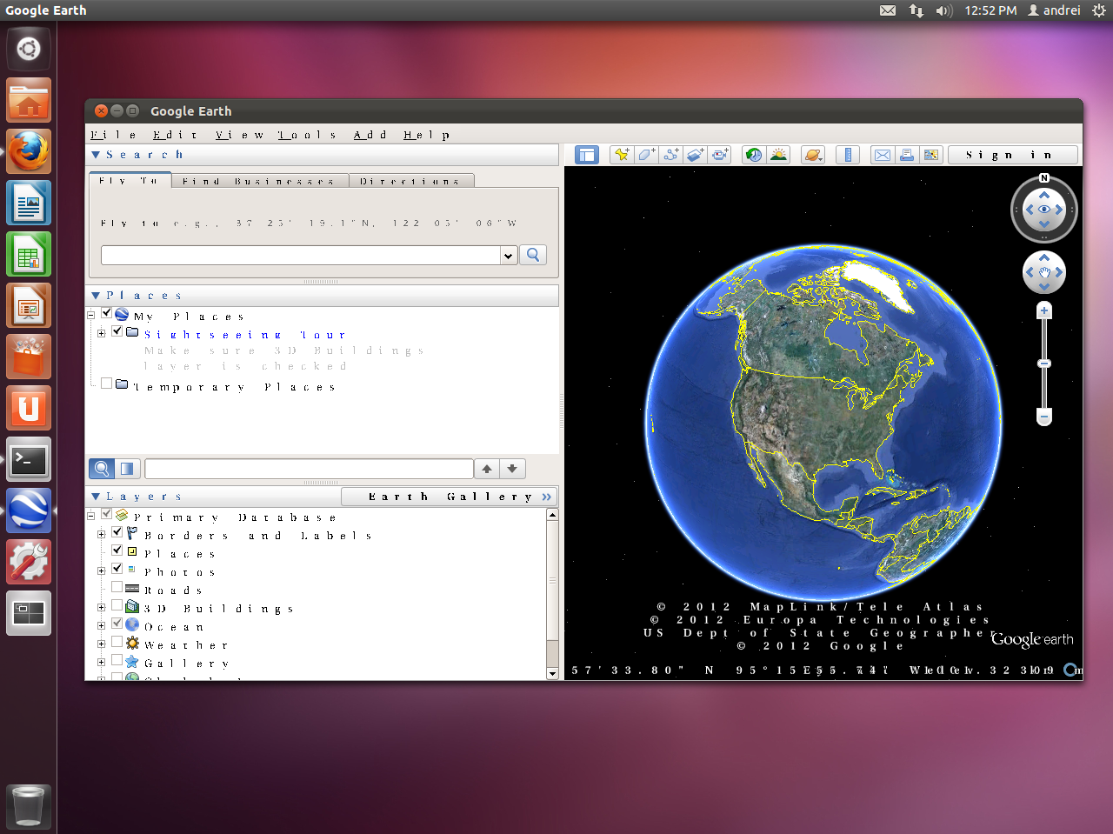Open the Dash home button
Screen dimensions: 1113x834
pos(29,49)
